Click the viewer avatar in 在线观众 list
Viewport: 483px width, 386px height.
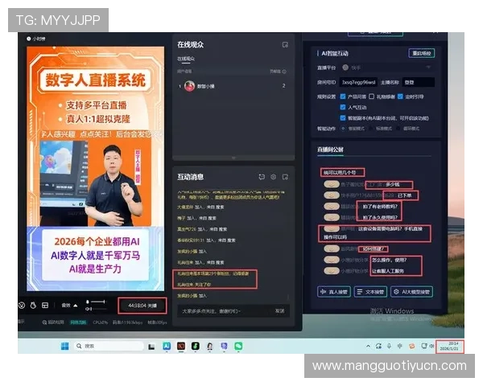189,86
